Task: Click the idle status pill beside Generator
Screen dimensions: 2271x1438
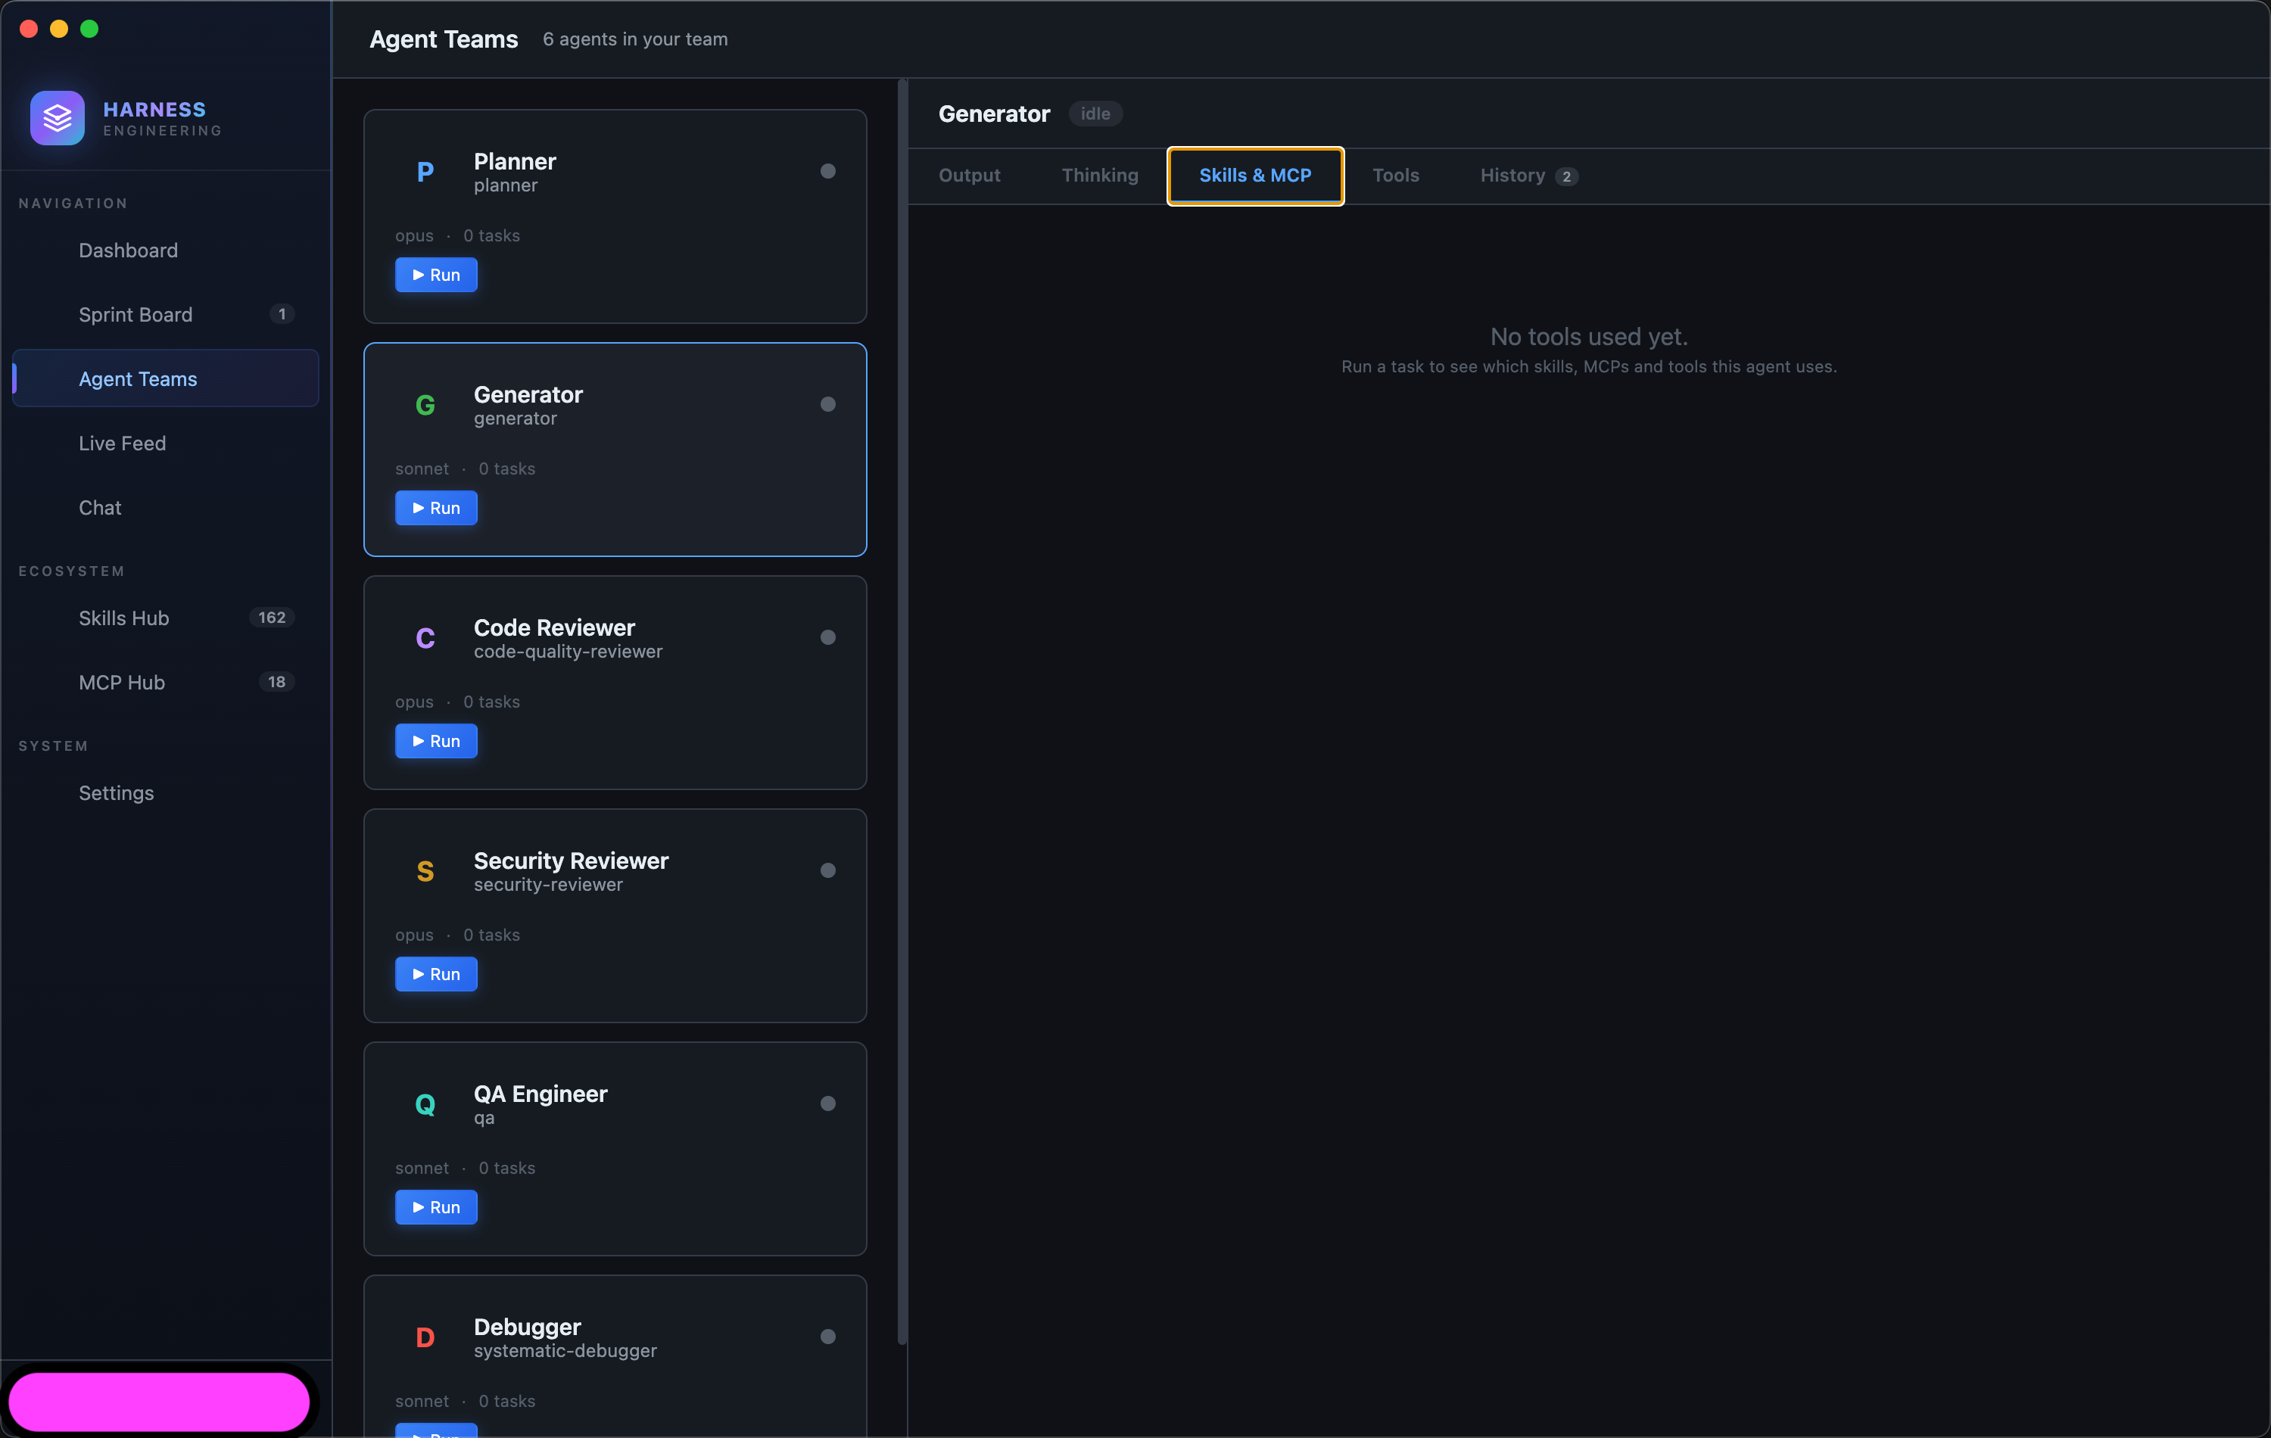Action: [x=1095, y=114]
